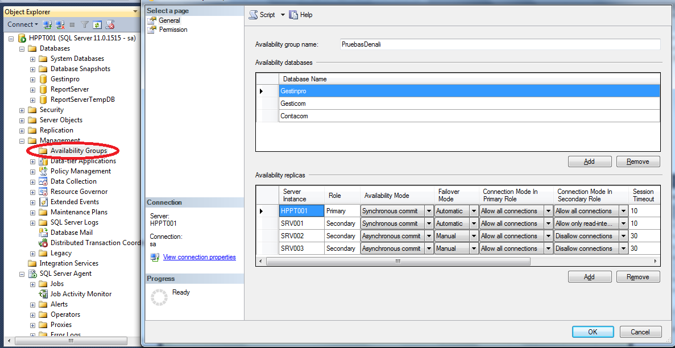Screen dimensions: 675x348
Task: Select Operators in the tree
Action: click(65, 315)
